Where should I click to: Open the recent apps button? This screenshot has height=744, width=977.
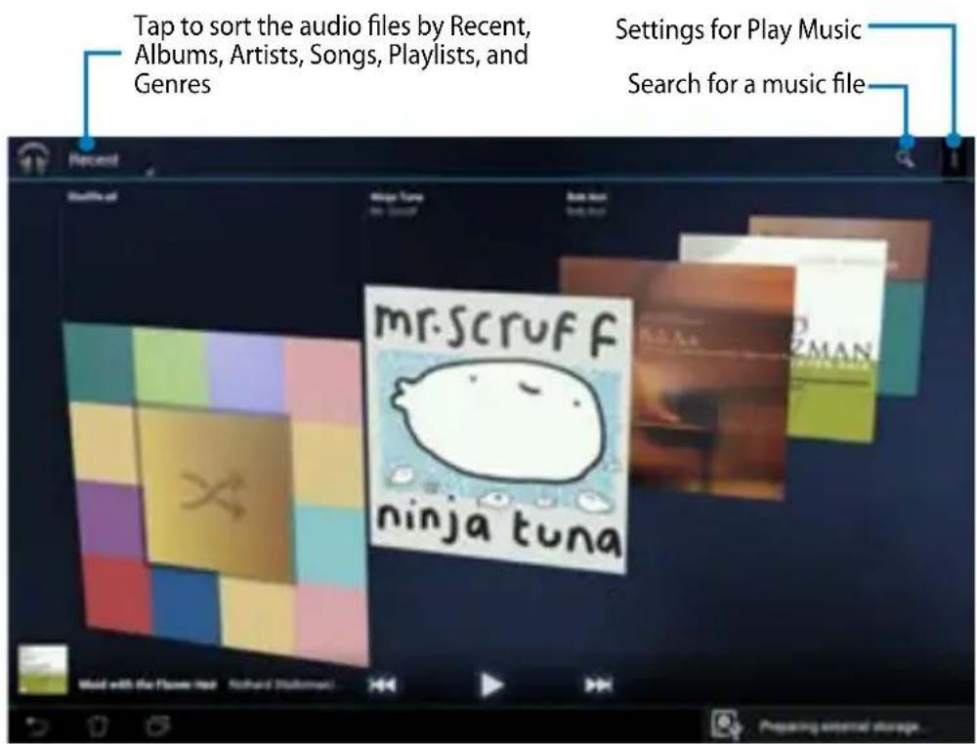pyautogui.click(x=157, y=726)
